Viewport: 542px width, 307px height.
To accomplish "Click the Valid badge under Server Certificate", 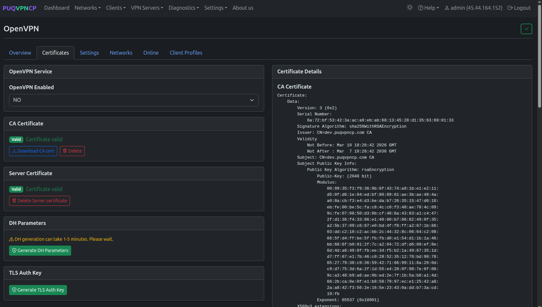I will 16,189.
